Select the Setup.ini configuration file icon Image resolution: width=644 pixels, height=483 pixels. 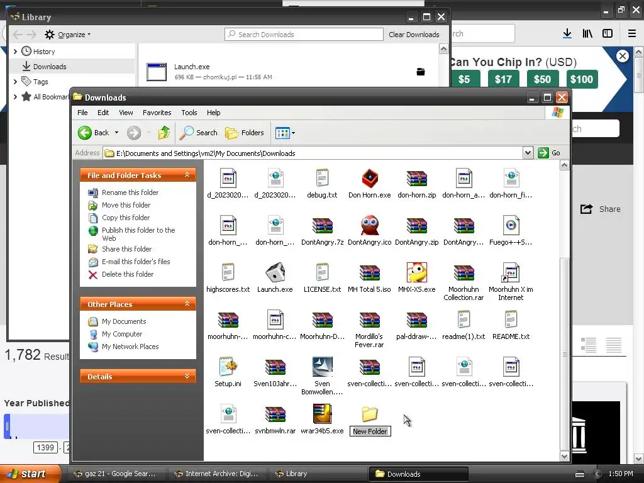[x=228, y=367]
